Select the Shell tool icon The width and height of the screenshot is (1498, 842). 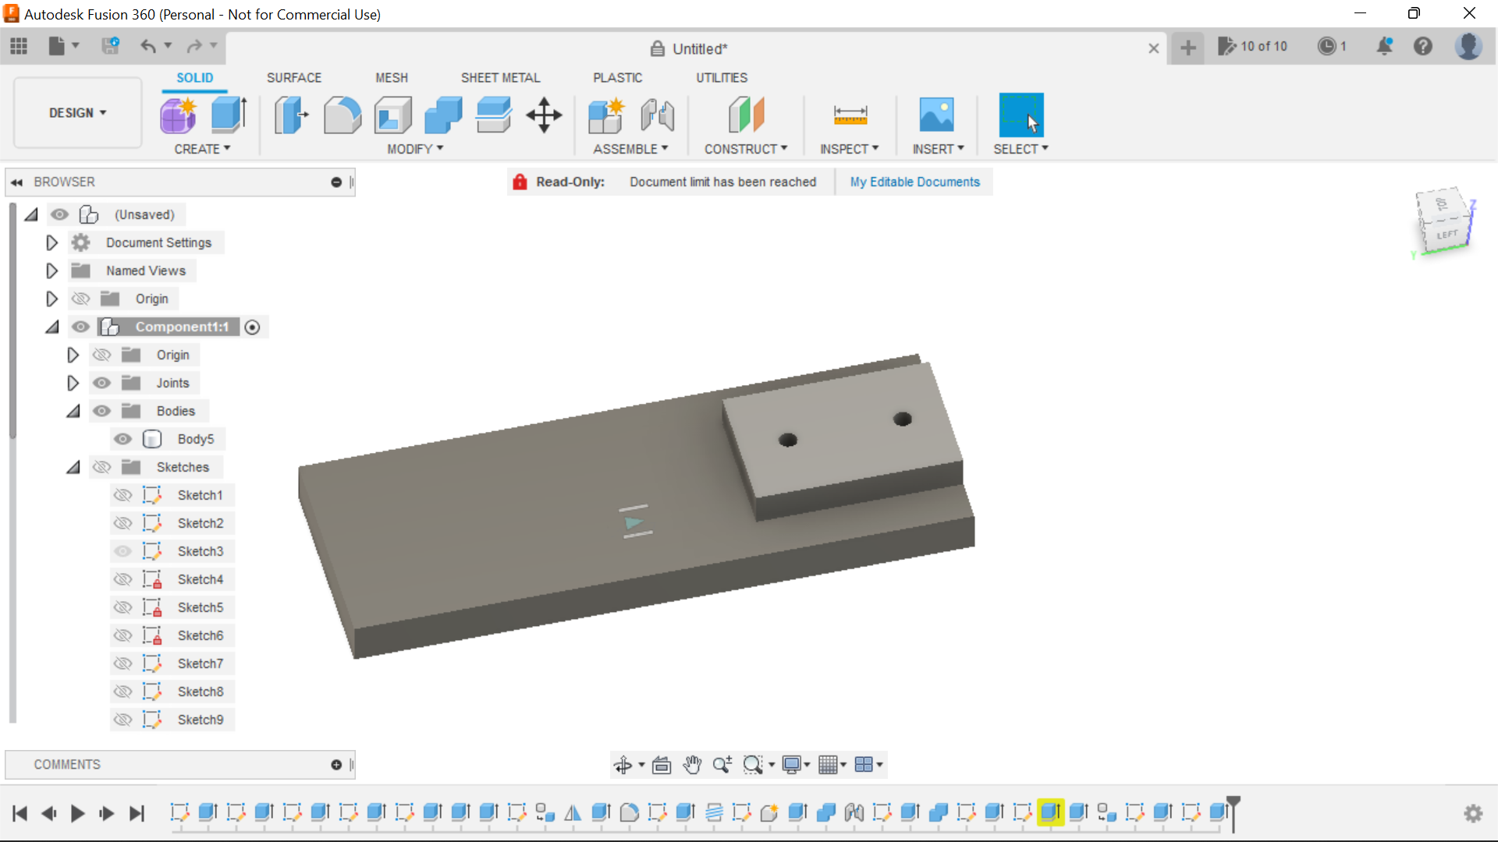tap(392, 115)
